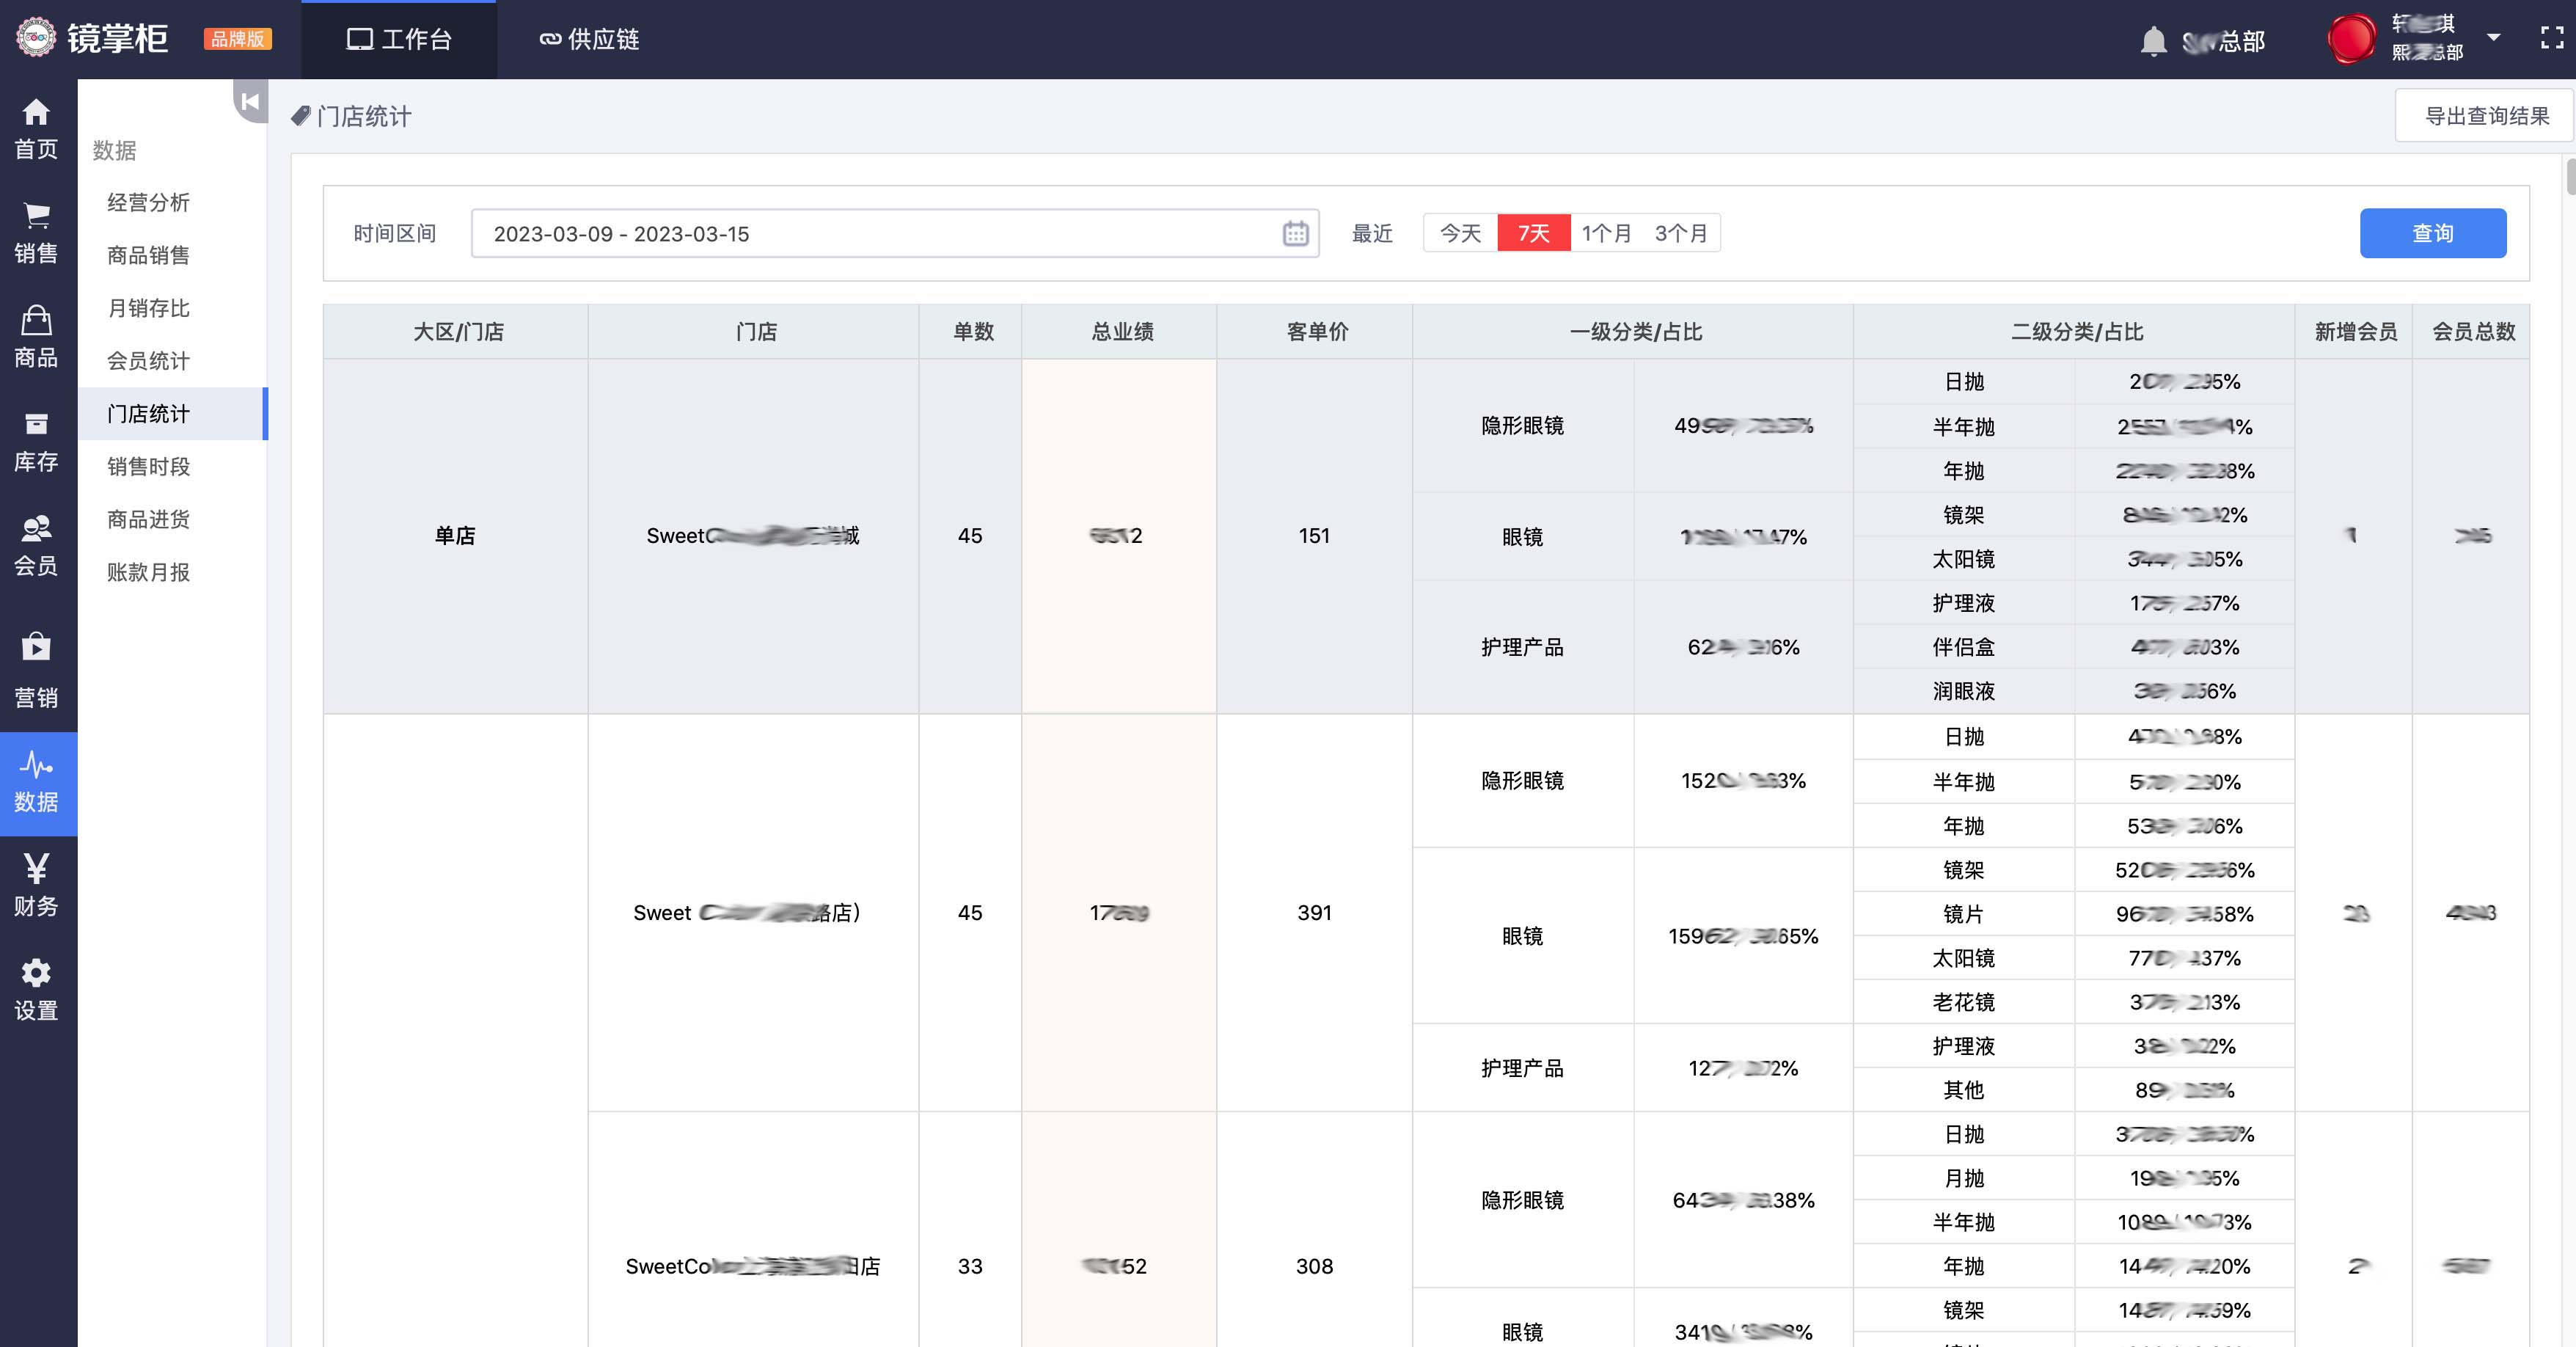Screen dimensions: 2576x1347
Task: Open the 财务 yen icon in sidebar
Action: coord(37,868)
